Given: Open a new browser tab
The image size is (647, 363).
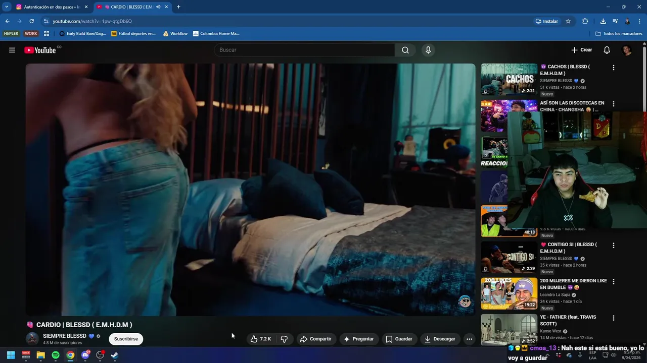Looking at the screenshot, I should 178,7.
